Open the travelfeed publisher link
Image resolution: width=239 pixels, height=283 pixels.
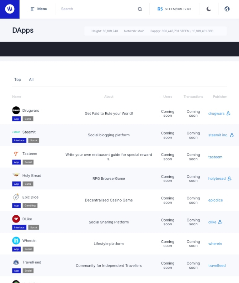click(x=217, y=266)
